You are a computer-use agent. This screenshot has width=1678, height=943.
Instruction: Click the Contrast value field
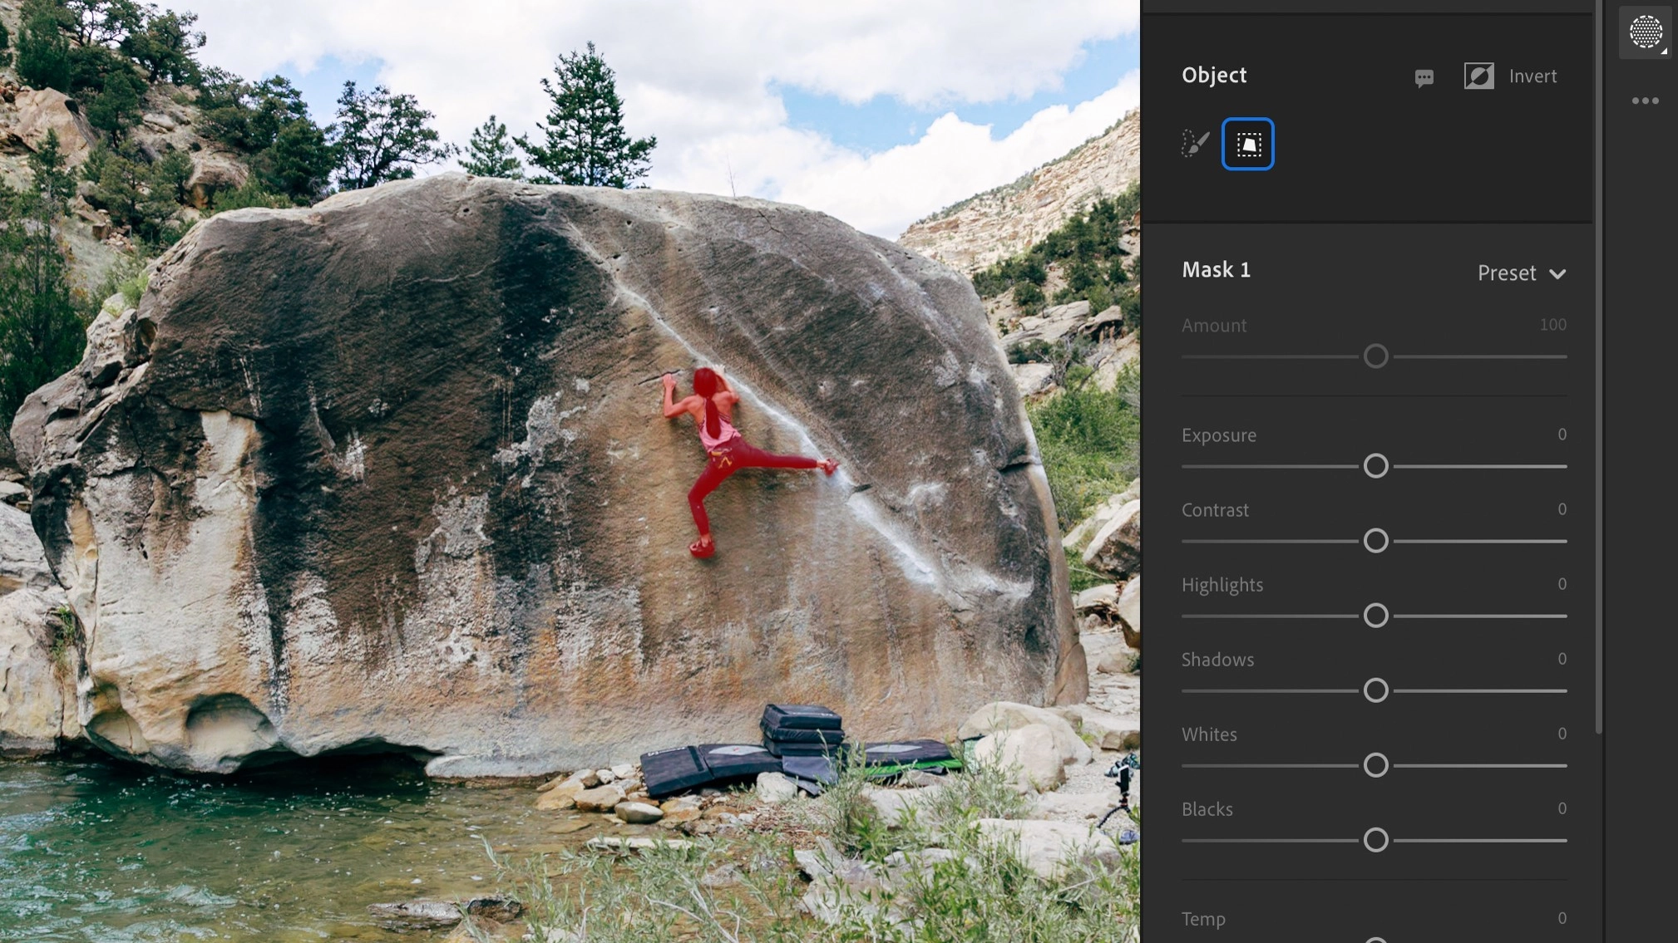(x=1562, y=509)
